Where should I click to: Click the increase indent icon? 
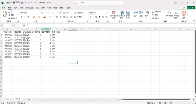[71, 17]
